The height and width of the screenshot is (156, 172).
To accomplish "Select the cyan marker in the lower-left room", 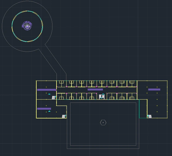I will (x=49, y=111).
